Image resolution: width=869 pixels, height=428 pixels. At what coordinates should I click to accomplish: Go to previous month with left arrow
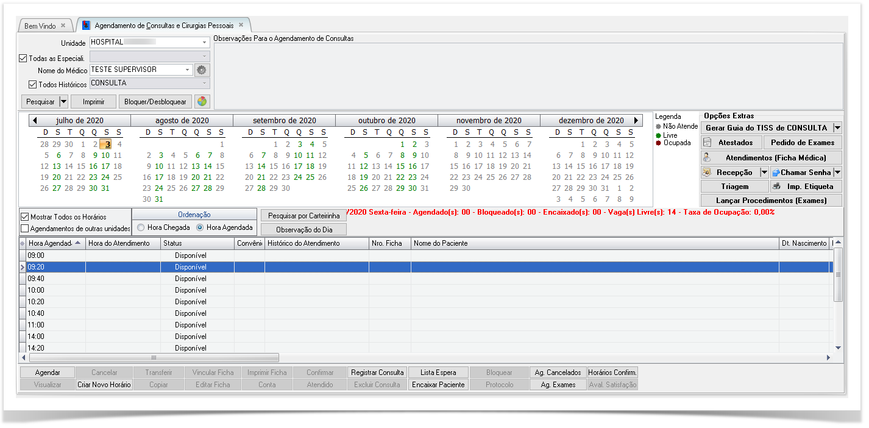coord(35,121)
